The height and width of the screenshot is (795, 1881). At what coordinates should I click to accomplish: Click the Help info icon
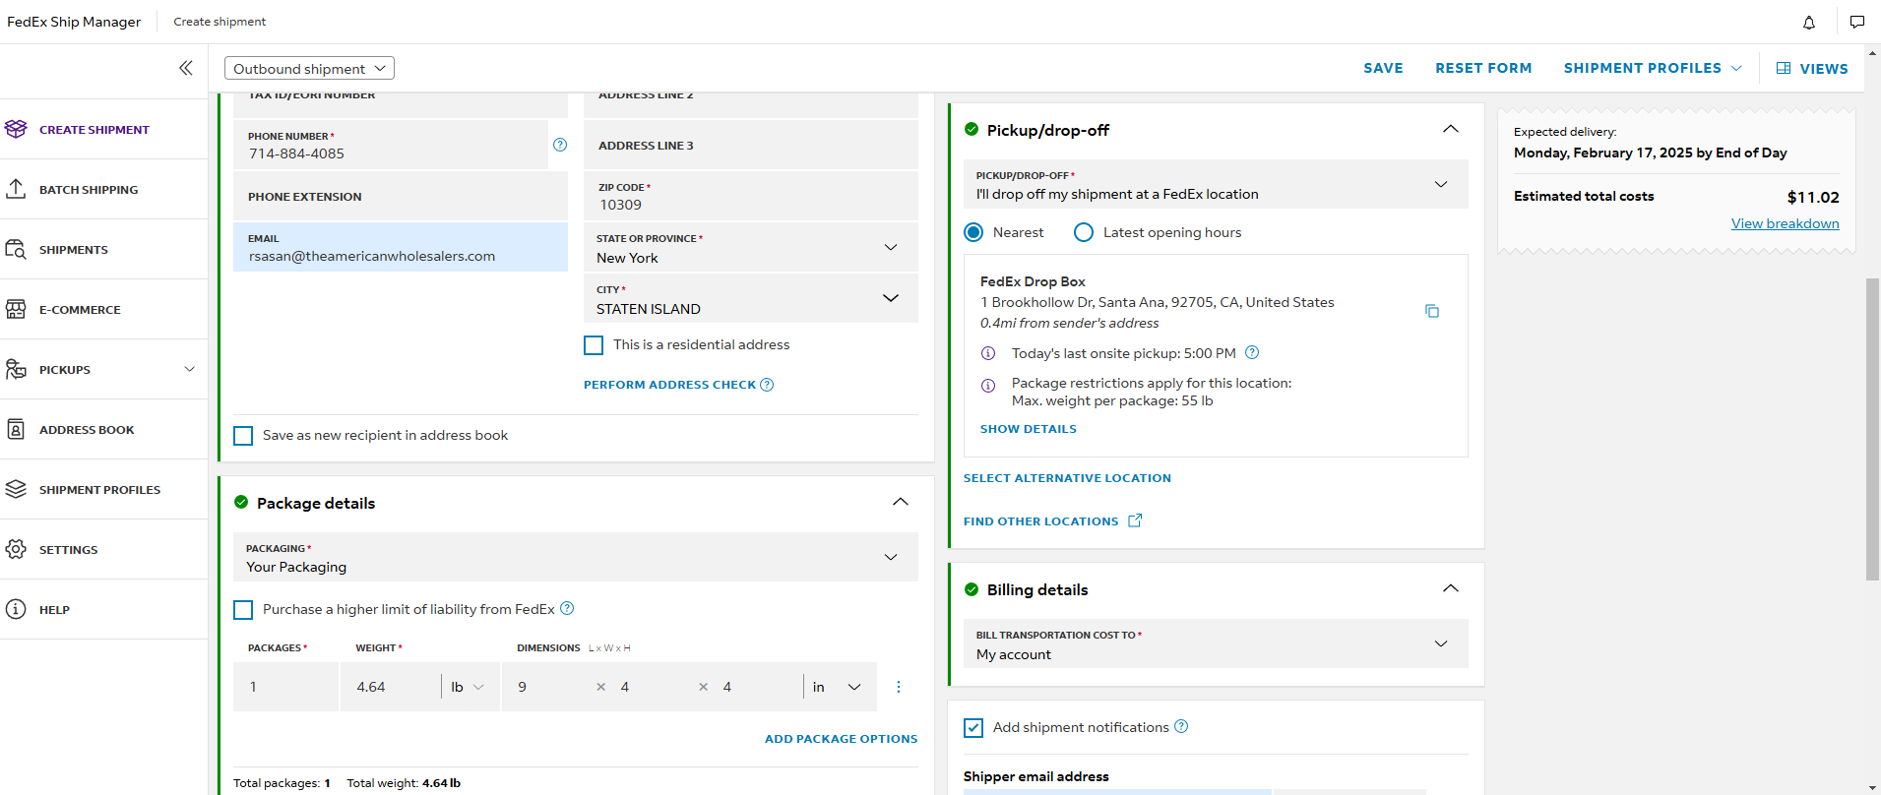[x=16, y=609]
